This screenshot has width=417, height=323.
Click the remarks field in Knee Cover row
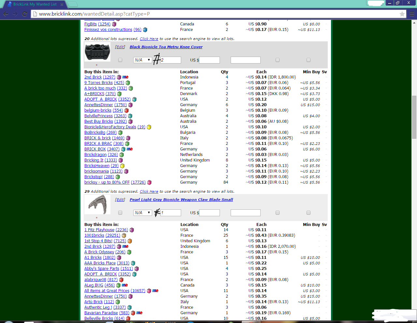click(x=246, y=60)
